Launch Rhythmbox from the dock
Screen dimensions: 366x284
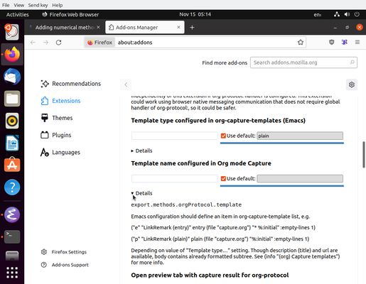(x=12, y=121)
